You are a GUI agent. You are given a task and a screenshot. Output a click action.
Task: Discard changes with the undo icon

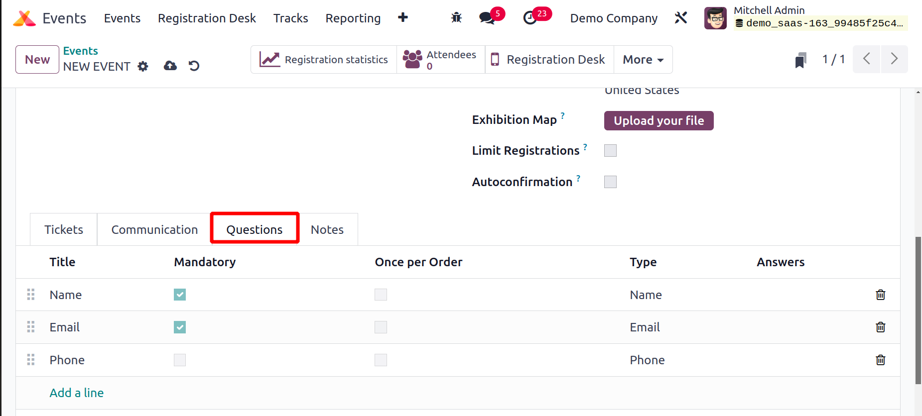[x=194, y=66]
